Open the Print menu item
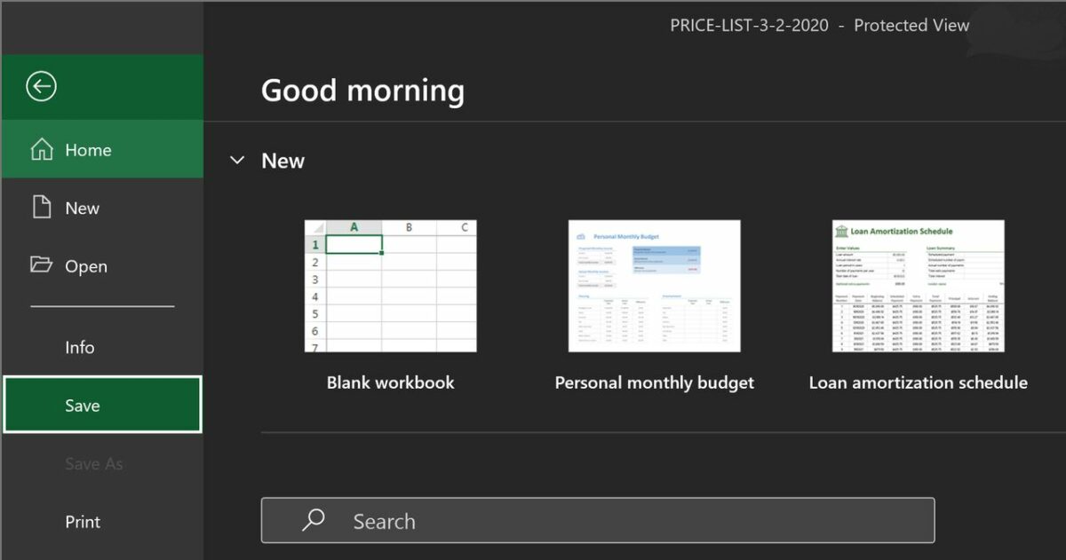 click(82, 522)
